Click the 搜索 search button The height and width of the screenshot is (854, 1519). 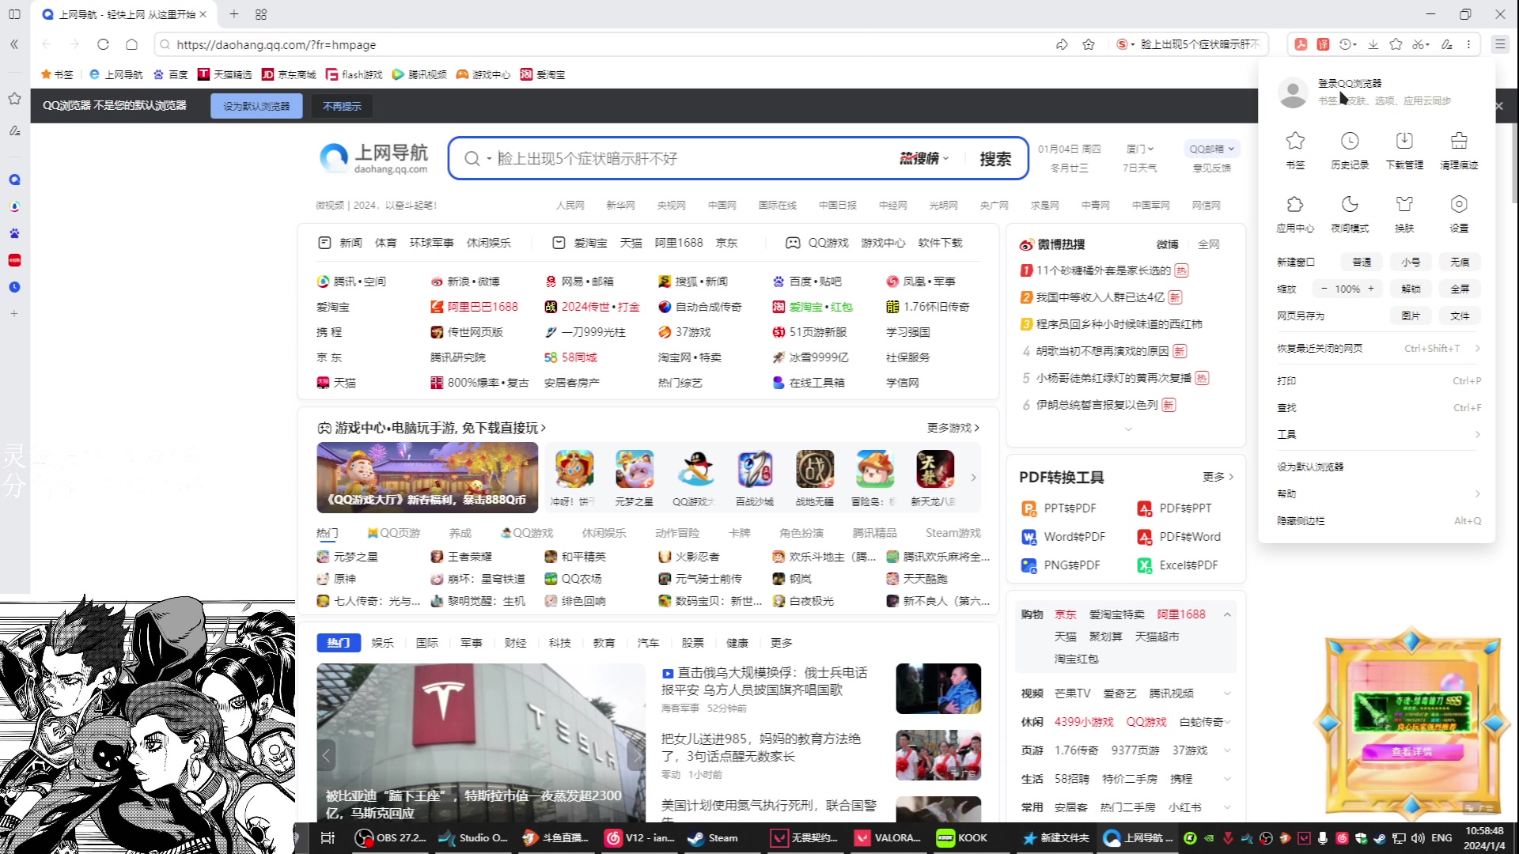point(995,159)
